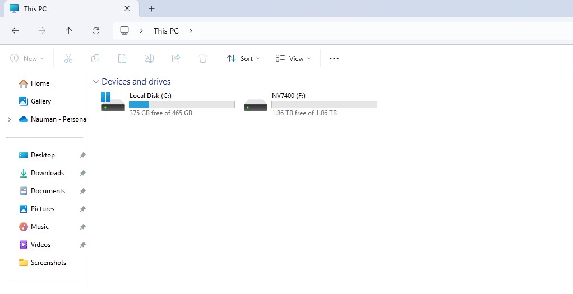Collapse the Devices and drives group
Image resolution: width=573 pixels, height=294 pixels.
click(x=96, y=82)
